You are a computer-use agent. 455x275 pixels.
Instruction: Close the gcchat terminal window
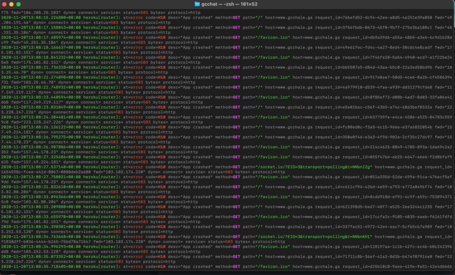4,4
